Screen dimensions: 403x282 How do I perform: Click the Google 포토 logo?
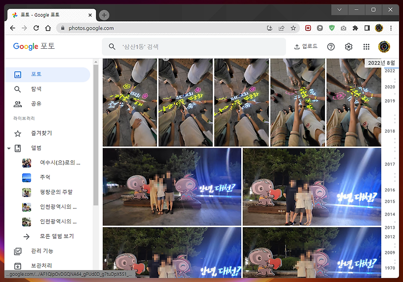tap(34, 46)
